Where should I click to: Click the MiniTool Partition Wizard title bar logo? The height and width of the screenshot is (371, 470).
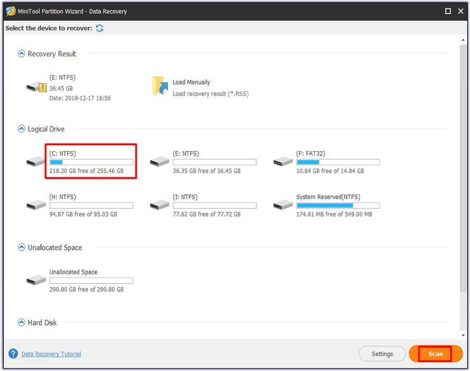(11, 10)
